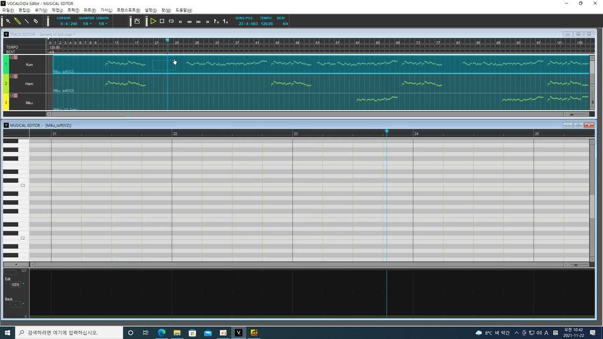Image resolution: width=603 pixels, height=339 pixels.
Task: Open Task View in the taskbar
Action: [x=145, y=333]
